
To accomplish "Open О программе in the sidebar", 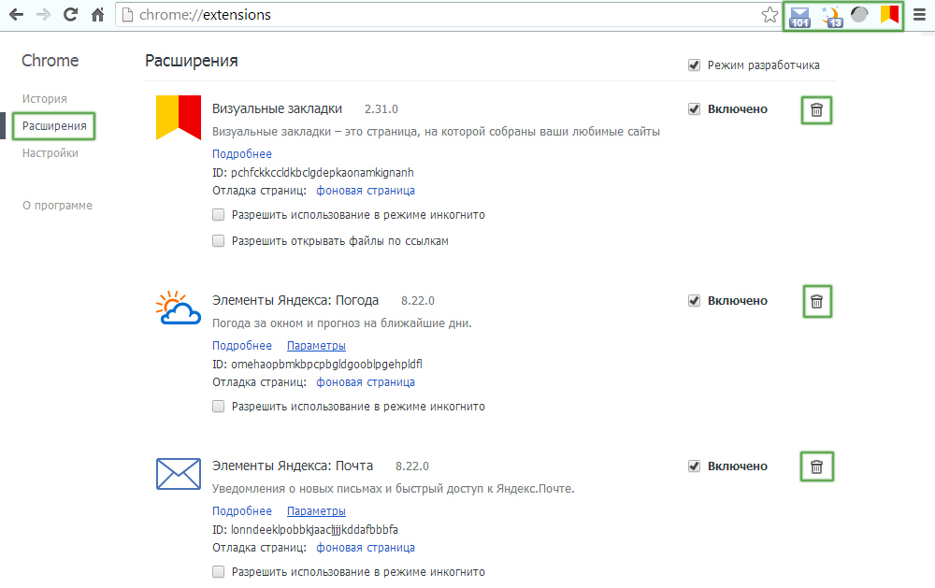I will 57,206.
